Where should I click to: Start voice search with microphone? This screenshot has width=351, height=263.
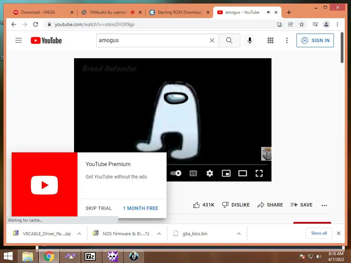point(250,40)
